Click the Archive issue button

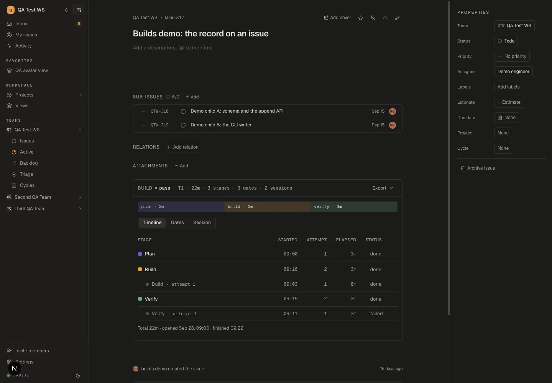tap(478, 168)
